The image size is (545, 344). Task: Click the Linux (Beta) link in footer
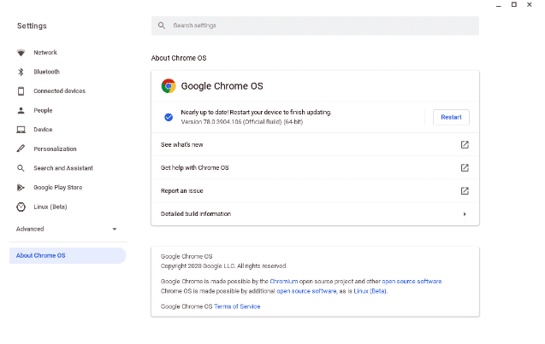click(370, 291)
